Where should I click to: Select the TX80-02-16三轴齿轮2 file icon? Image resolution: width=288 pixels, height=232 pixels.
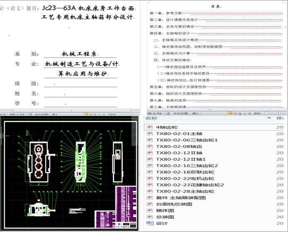150,165
